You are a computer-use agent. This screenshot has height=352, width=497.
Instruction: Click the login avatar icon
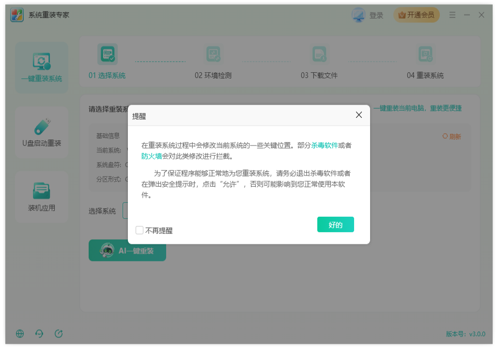click(358, 15)
